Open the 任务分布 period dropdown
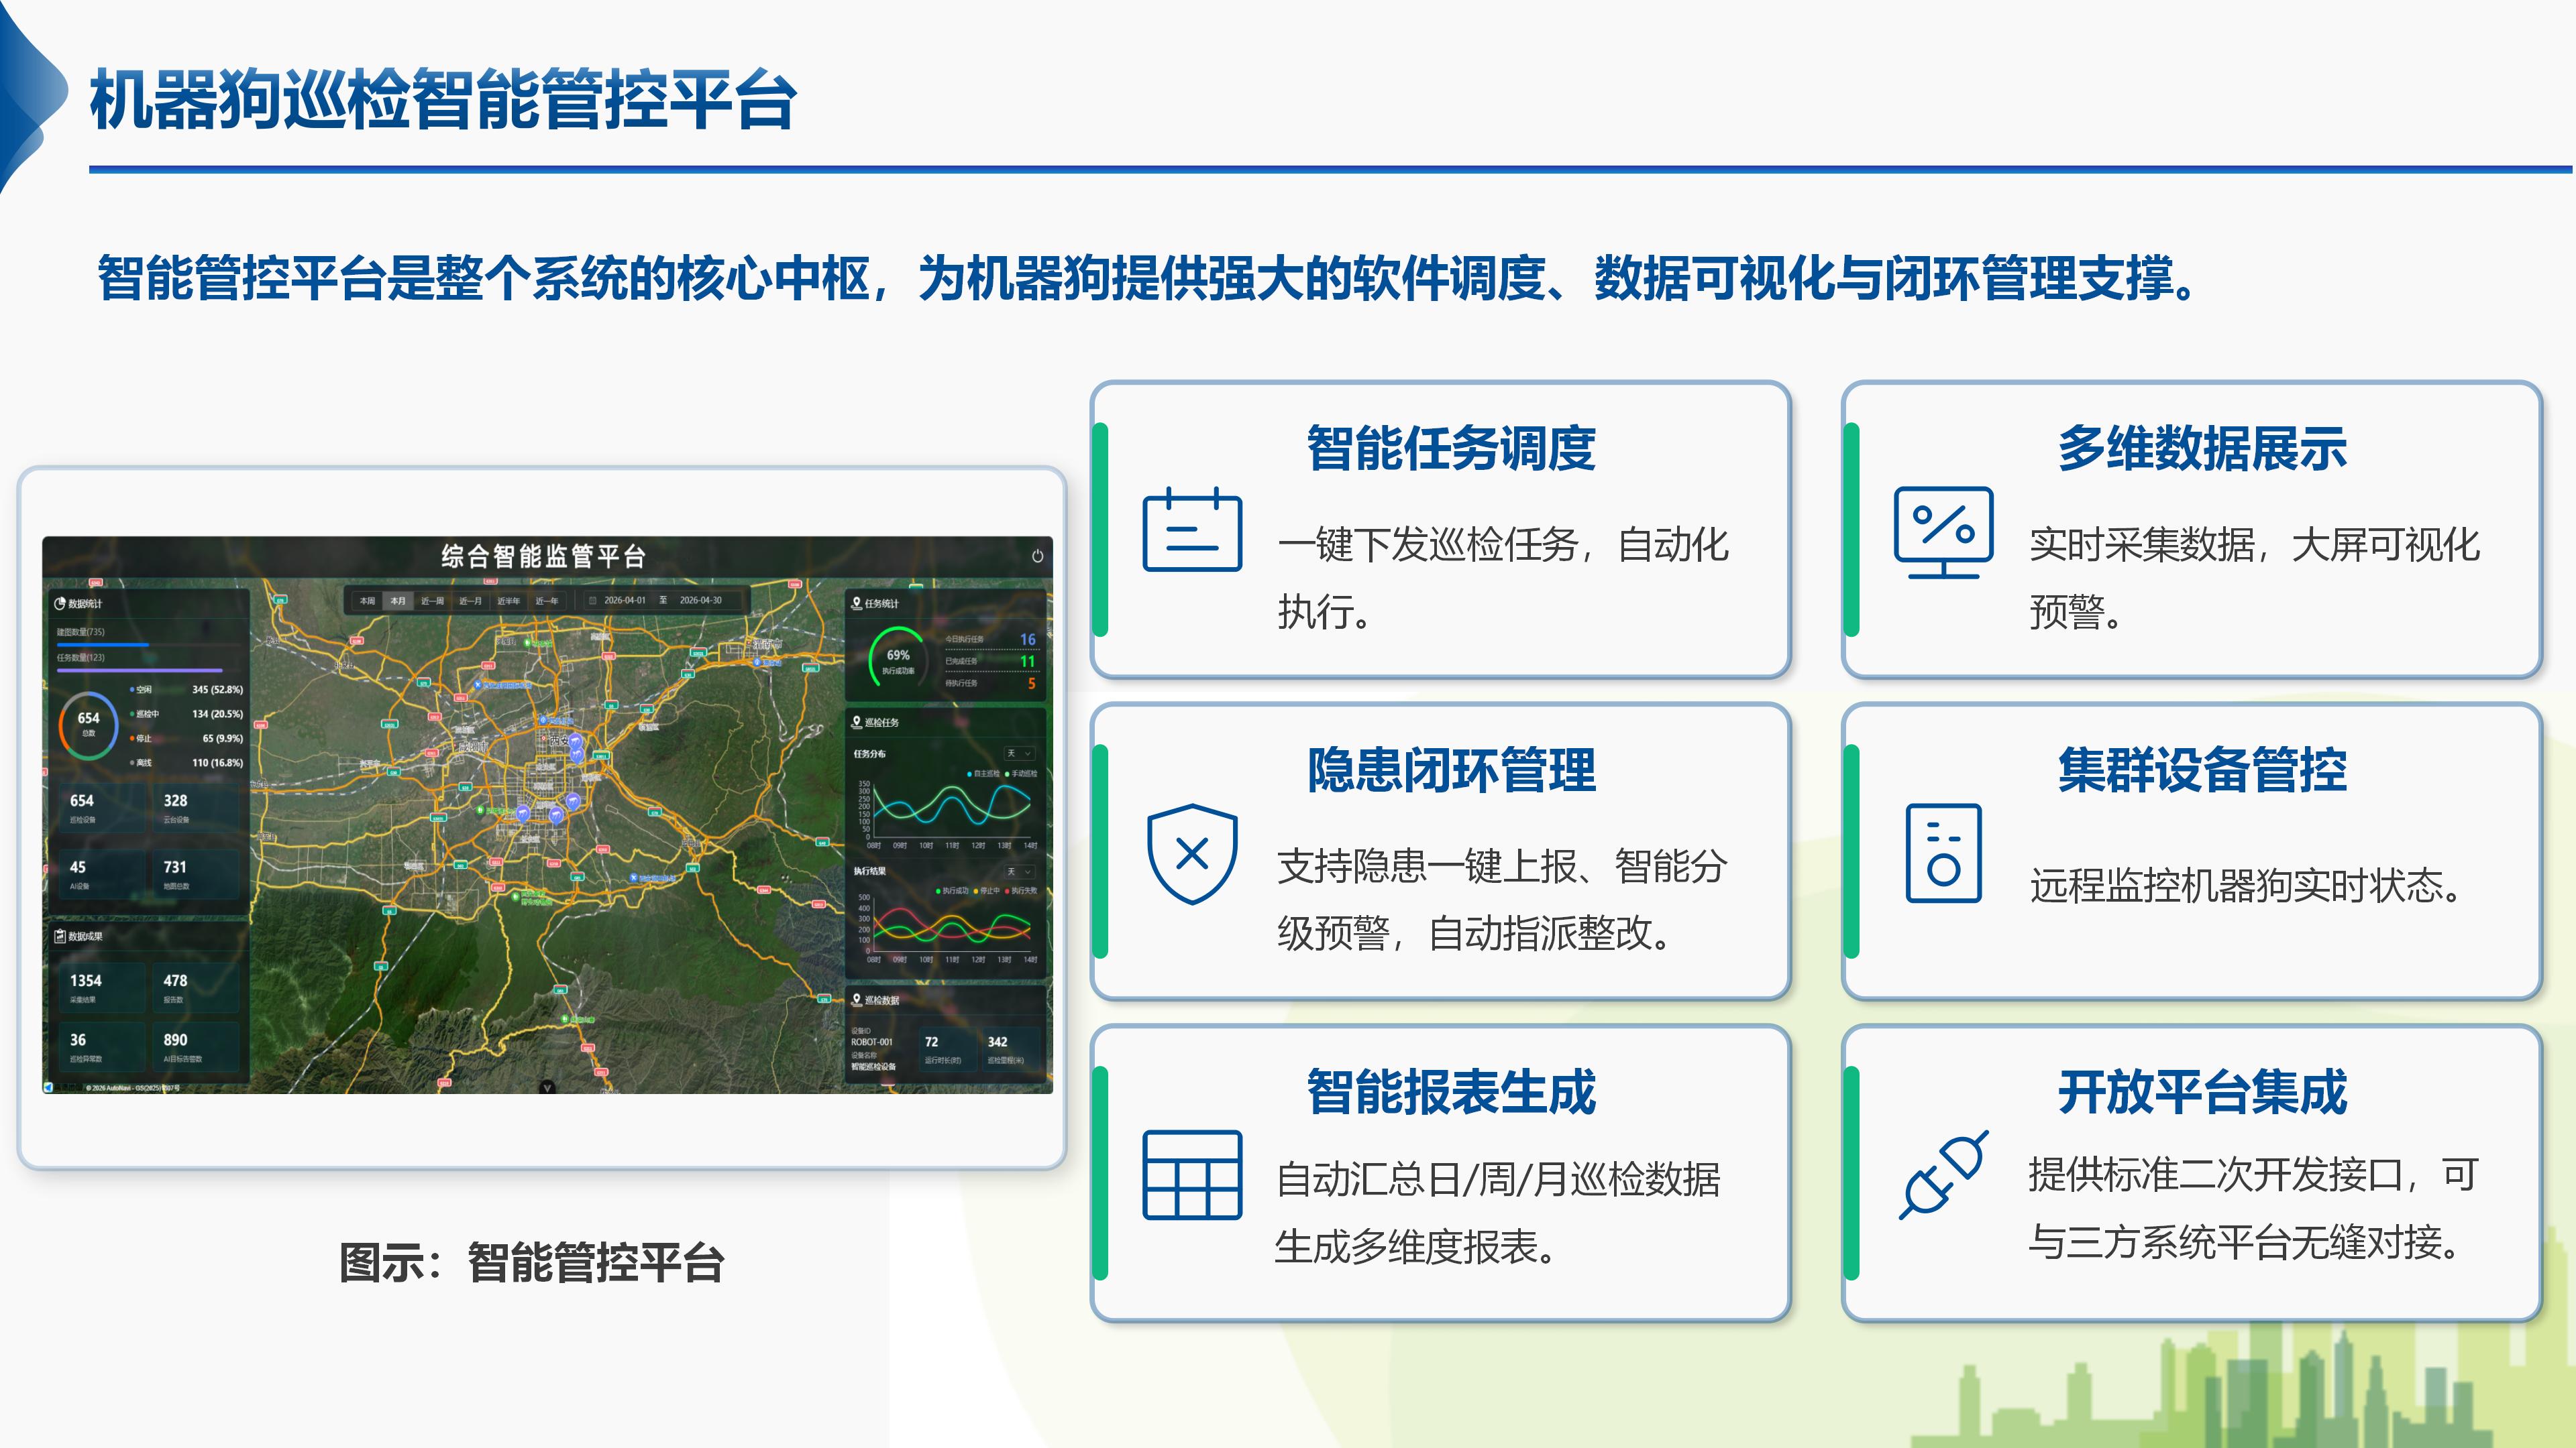The width and height of the screenshot is (2576, 1448). pyautogui.click(x=1020, y=753)
